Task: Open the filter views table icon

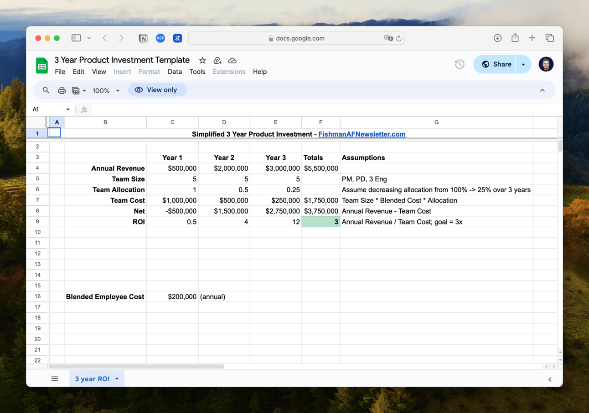Action: (78, 90)
